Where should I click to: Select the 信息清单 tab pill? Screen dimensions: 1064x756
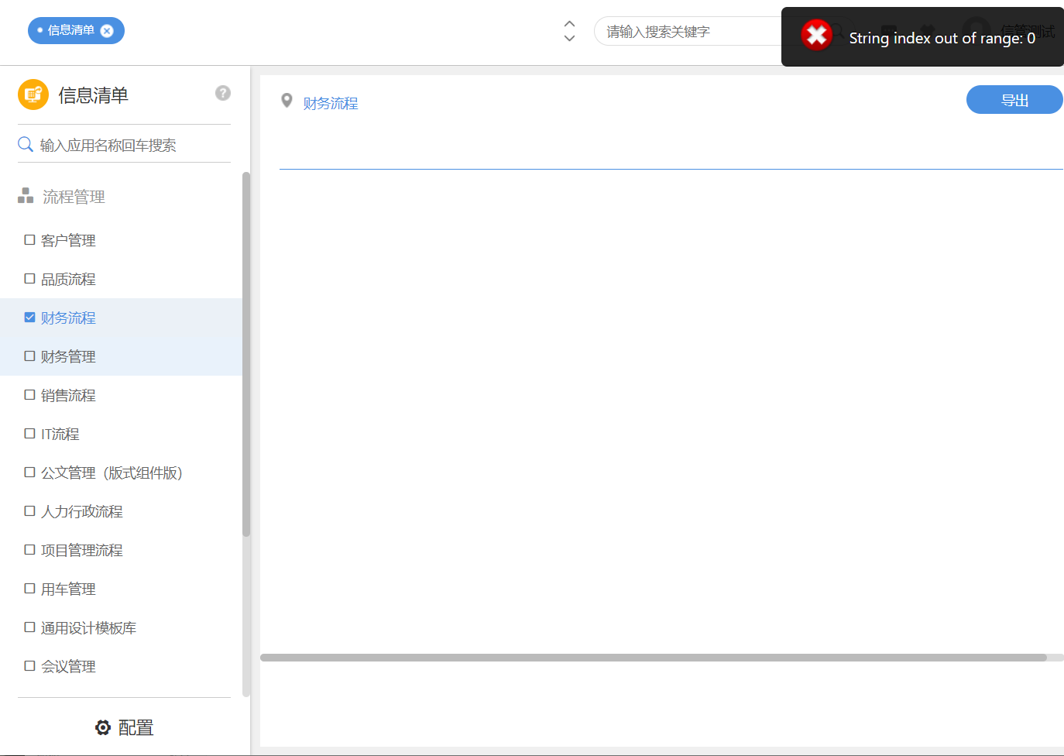tap(76, 31)
